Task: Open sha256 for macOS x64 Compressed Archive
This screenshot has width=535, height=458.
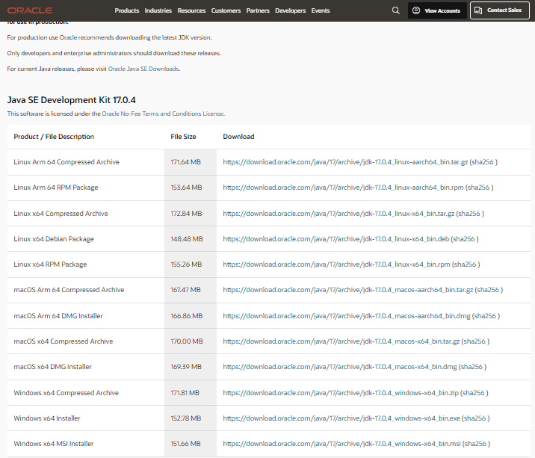Action: click(474, 341)
